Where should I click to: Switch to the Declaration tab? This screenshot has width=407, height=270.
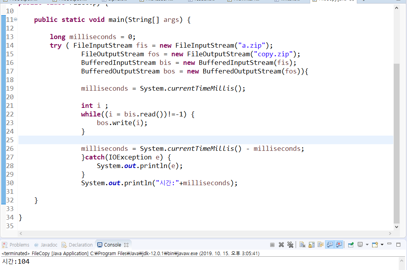(x=77, y=245)
